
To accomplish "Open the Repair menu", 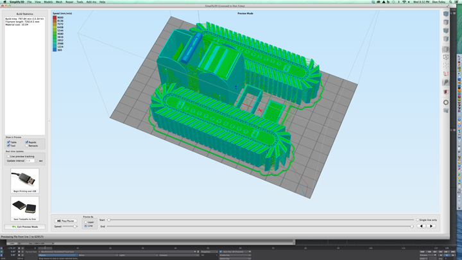I will [69, 2].
